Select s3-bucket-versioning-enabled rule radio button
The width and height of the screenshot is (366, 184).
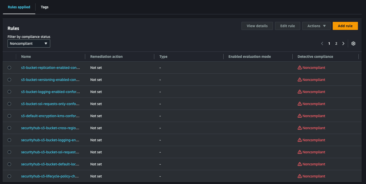click(9, 80)
